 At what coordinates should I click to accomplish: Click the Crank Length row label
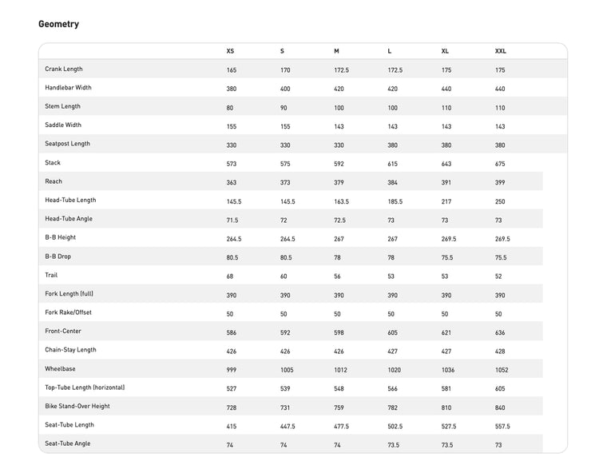(x=64, y=69)
